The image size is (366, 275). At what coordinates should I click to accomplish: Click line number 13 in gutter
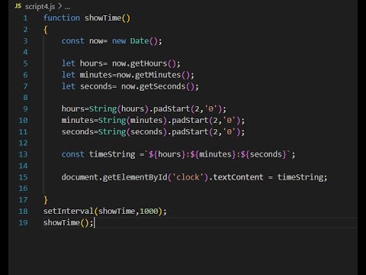23,154
